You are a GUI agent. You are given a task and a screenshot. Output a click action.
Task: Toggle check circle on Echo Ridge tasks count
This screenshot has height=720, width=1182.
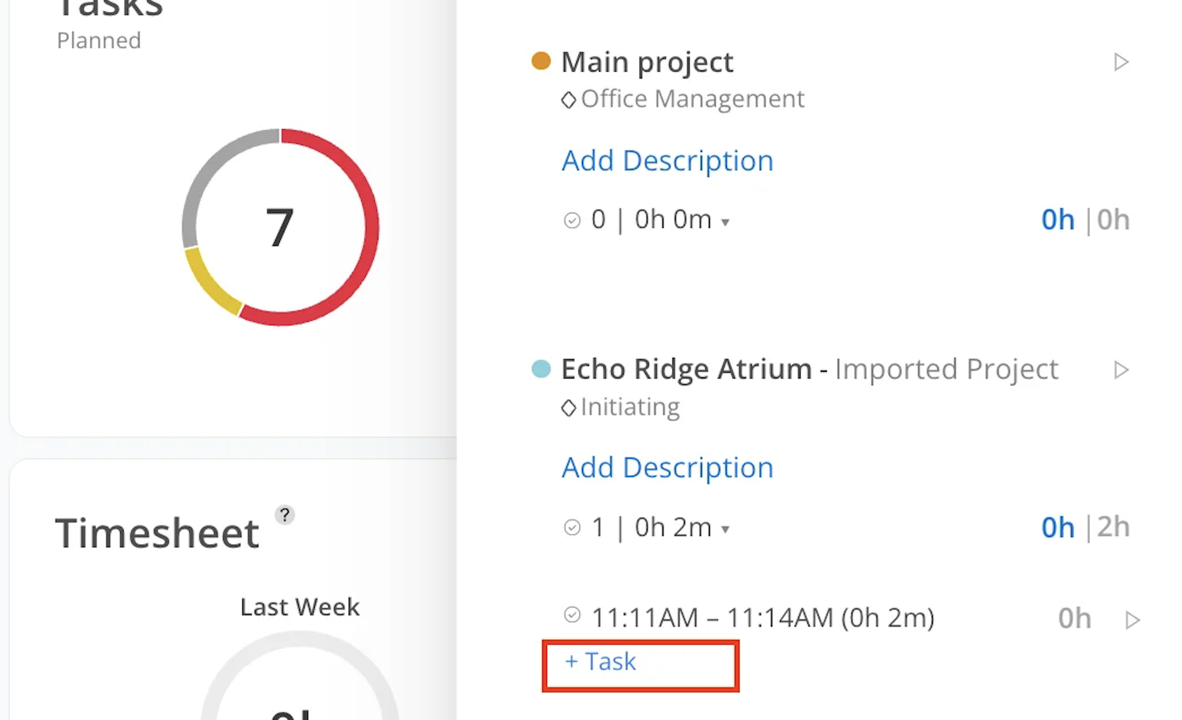pos(572,528)
